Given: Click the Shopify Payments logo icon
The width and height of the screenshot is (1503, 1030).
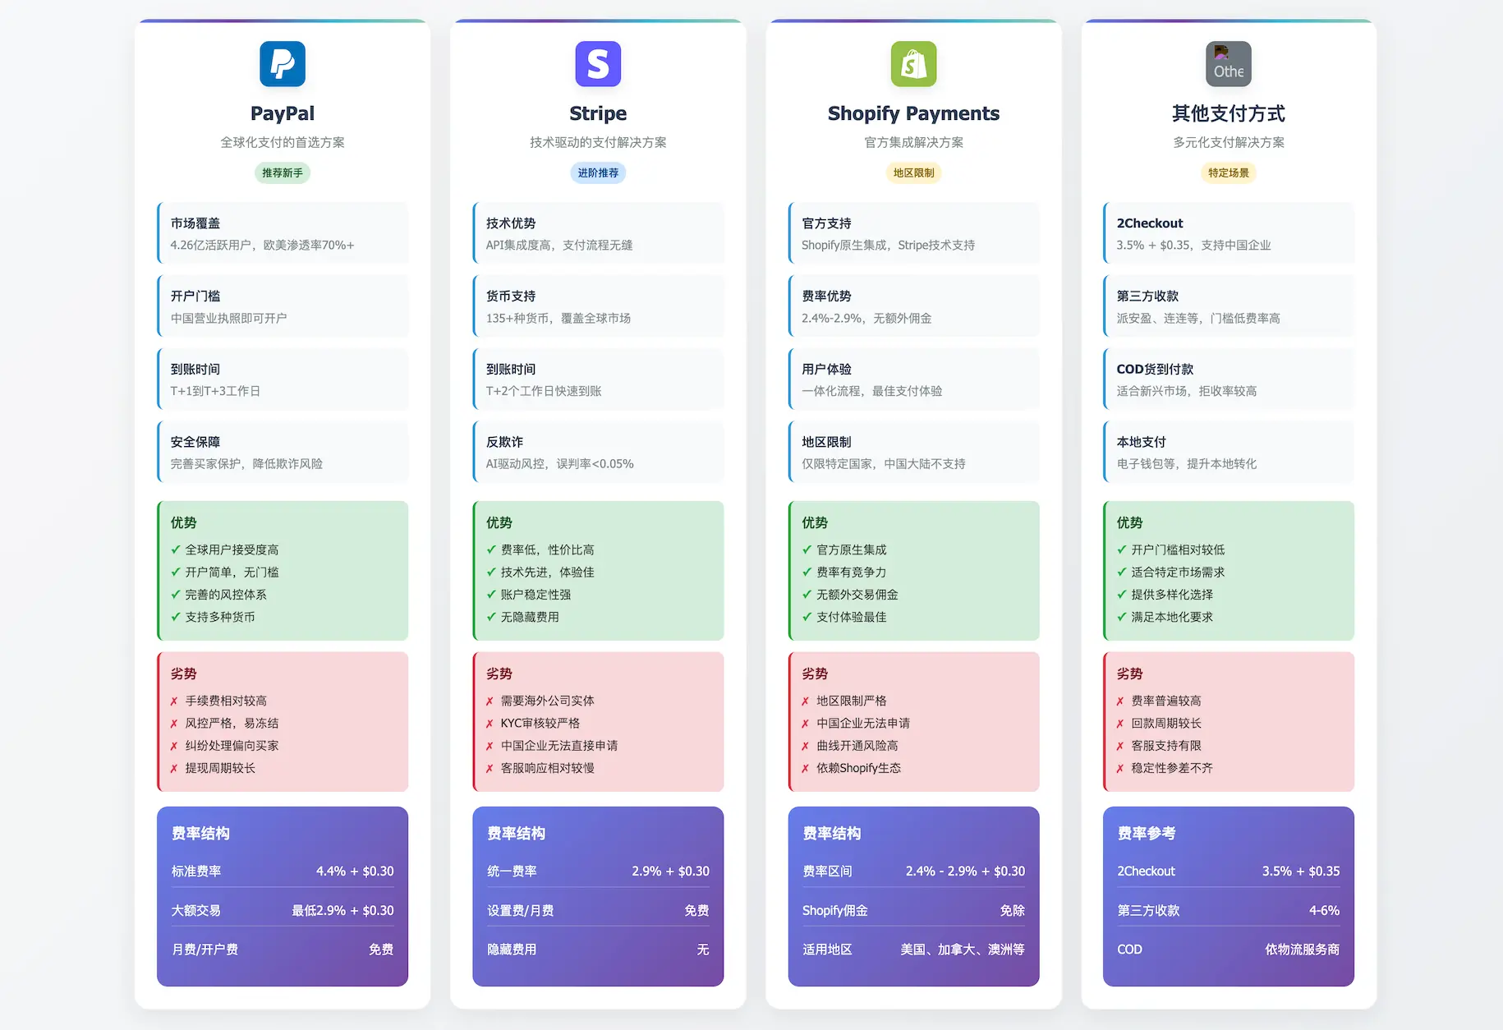Looking at the screenshot, I should click(913, 64).
